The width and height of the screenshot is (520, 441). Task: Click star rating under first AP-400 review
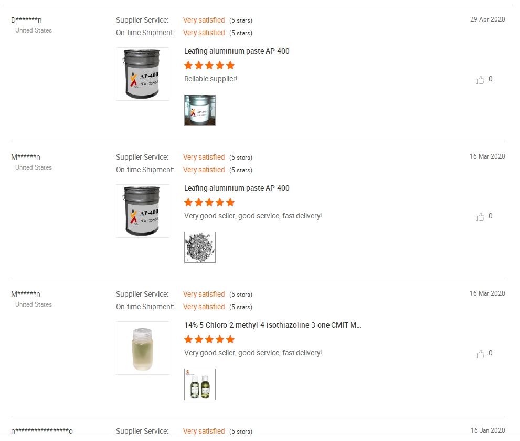point(209,66)
